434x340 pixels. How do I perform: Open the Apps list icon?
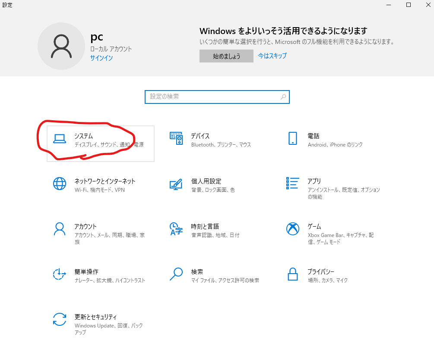pyautogui.click(x=292, y=183)
